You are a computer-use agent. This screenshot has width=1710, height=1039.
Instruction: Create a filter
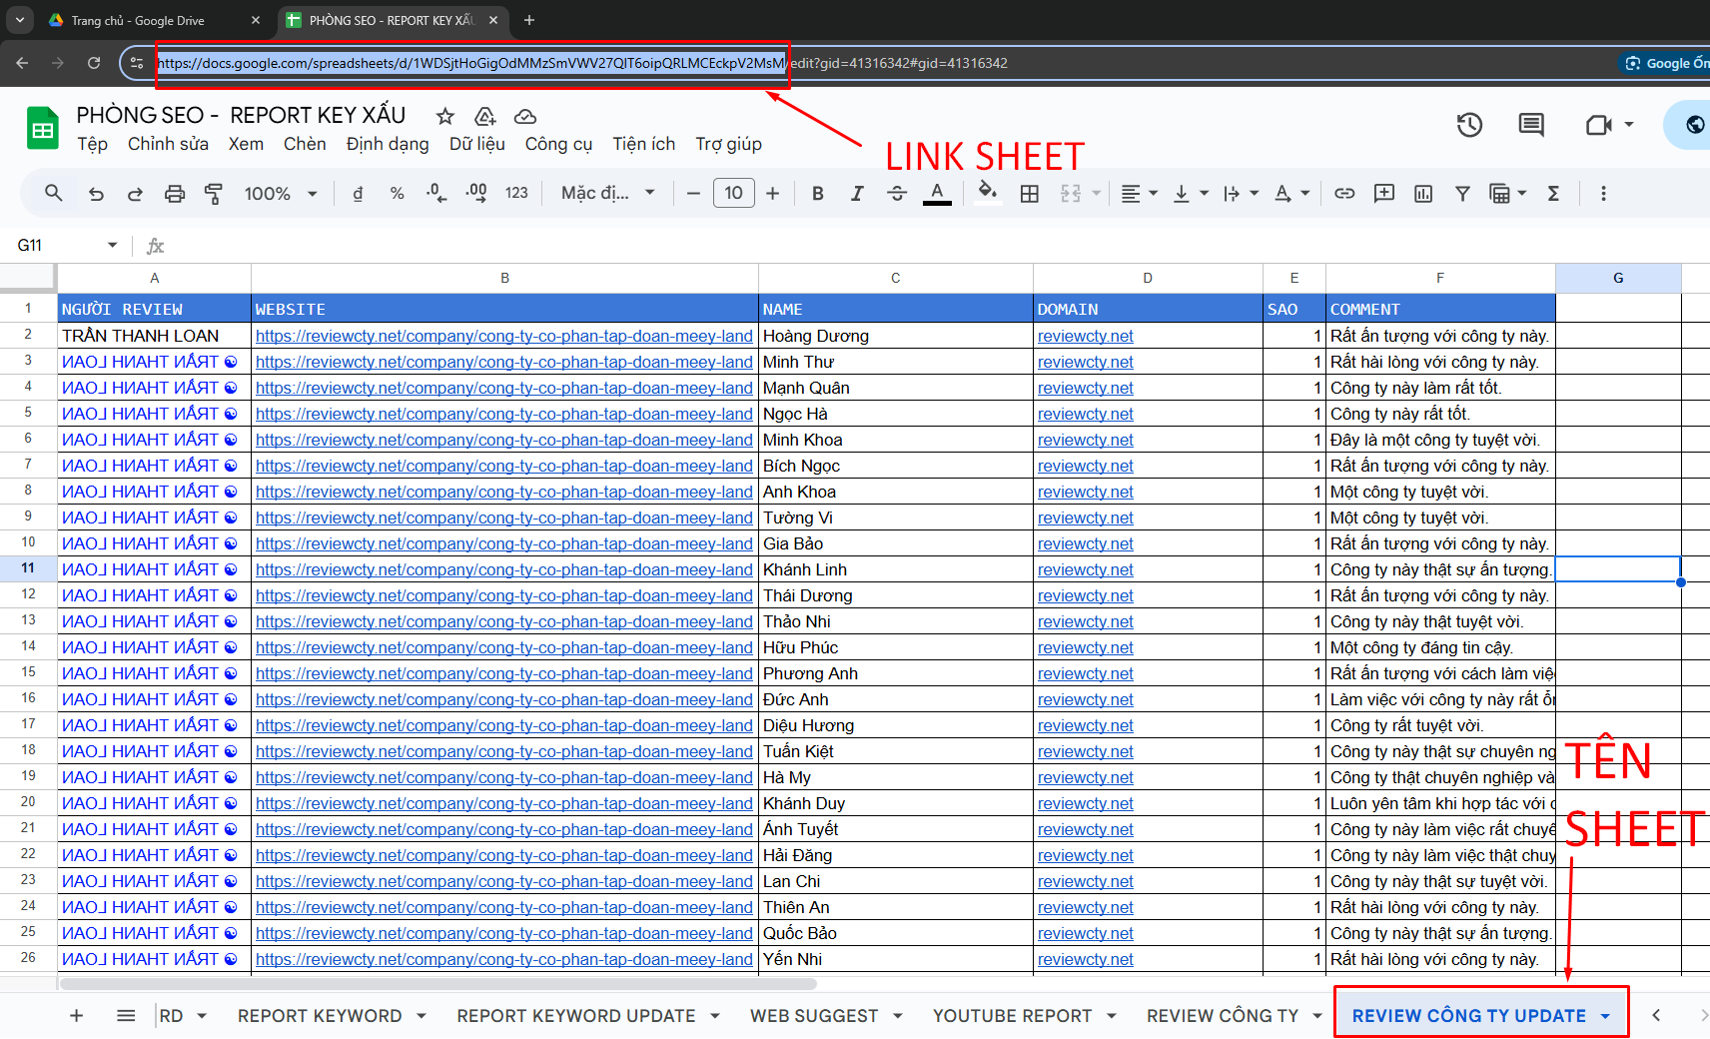(1462, 193)
